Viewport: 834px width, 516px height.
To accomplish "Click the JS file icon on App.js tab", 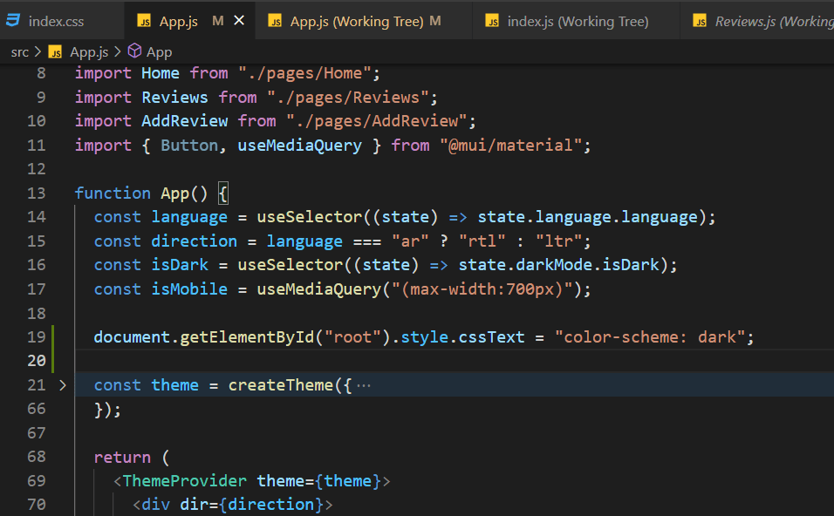I will [146, 19].
